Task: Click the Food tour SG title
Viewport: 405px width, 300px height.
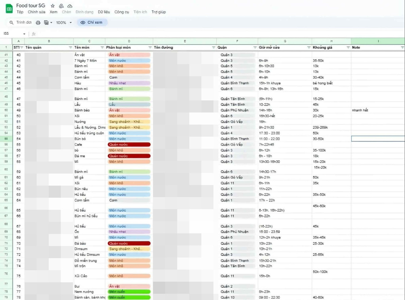Action: point(31,6)
